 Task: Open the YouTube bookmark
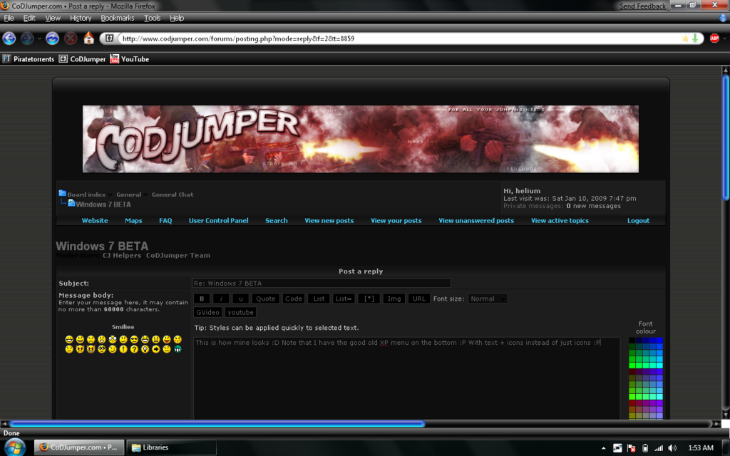130,59
